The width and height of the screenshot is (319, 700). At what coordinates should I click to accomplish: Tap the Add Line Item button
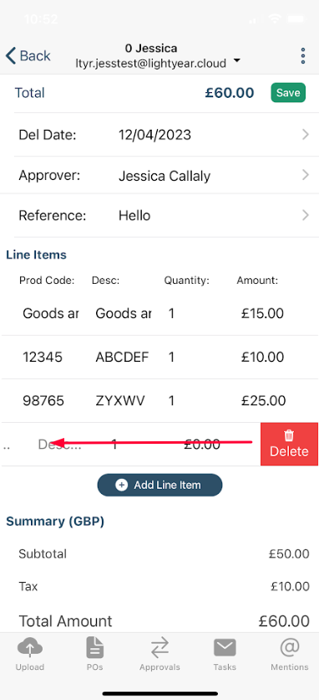pyautogui.click(x=159, y=485)
